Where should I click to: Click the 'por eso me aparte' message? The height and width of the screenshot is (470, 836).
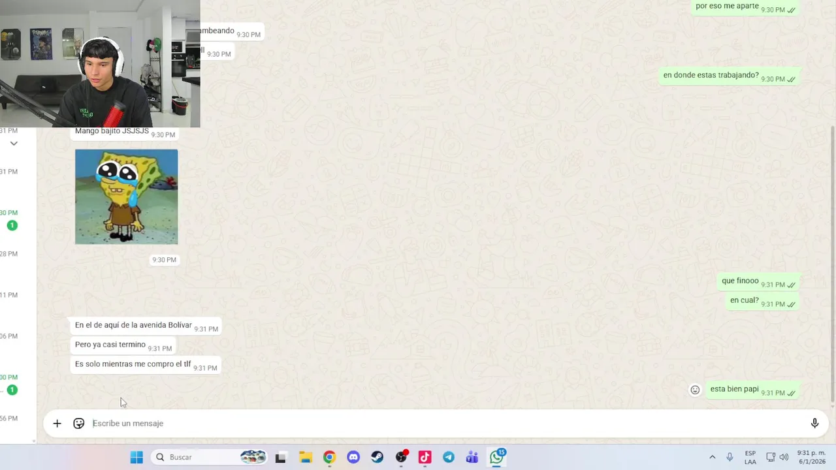point(745,7)
